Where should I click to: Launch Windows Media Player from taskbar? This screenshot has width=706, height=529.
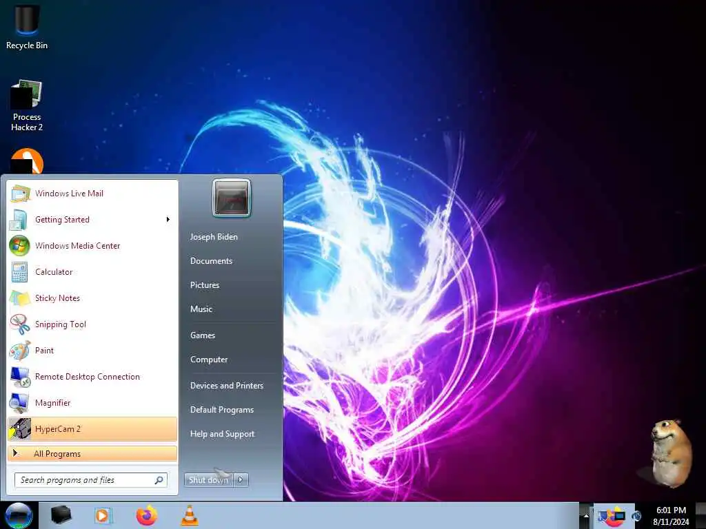point(102,515)
